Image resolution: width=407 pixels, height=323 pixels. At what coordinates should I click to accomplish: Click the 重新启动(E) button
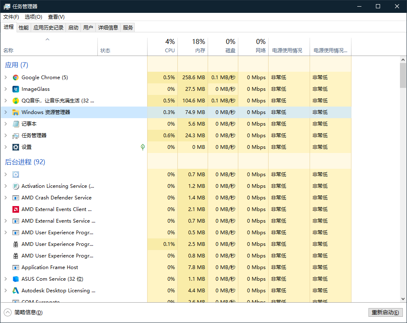pyautogui.click(x=385, y=312)
